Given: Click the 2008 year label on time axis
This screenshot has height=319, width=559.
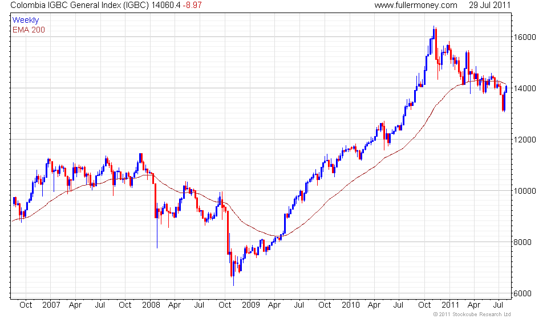Looking at the screenshot, I should tap(151, 305).
